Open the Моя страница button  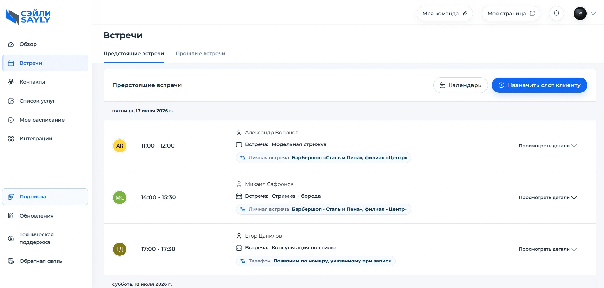(511, 14)
